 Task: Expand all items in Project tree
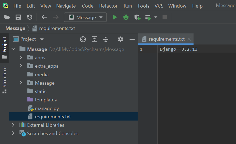[x=94, y=39]
